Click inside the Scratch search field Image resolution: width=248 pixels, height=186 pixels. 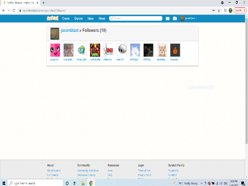(x=136, y=18)
